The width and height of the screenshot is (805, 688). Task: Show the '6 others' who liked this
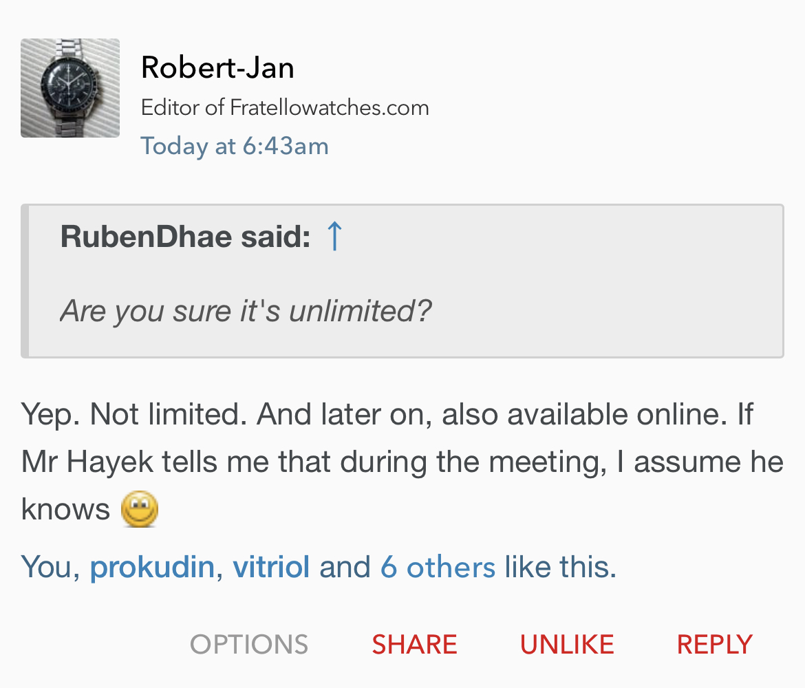pos(438,567)
